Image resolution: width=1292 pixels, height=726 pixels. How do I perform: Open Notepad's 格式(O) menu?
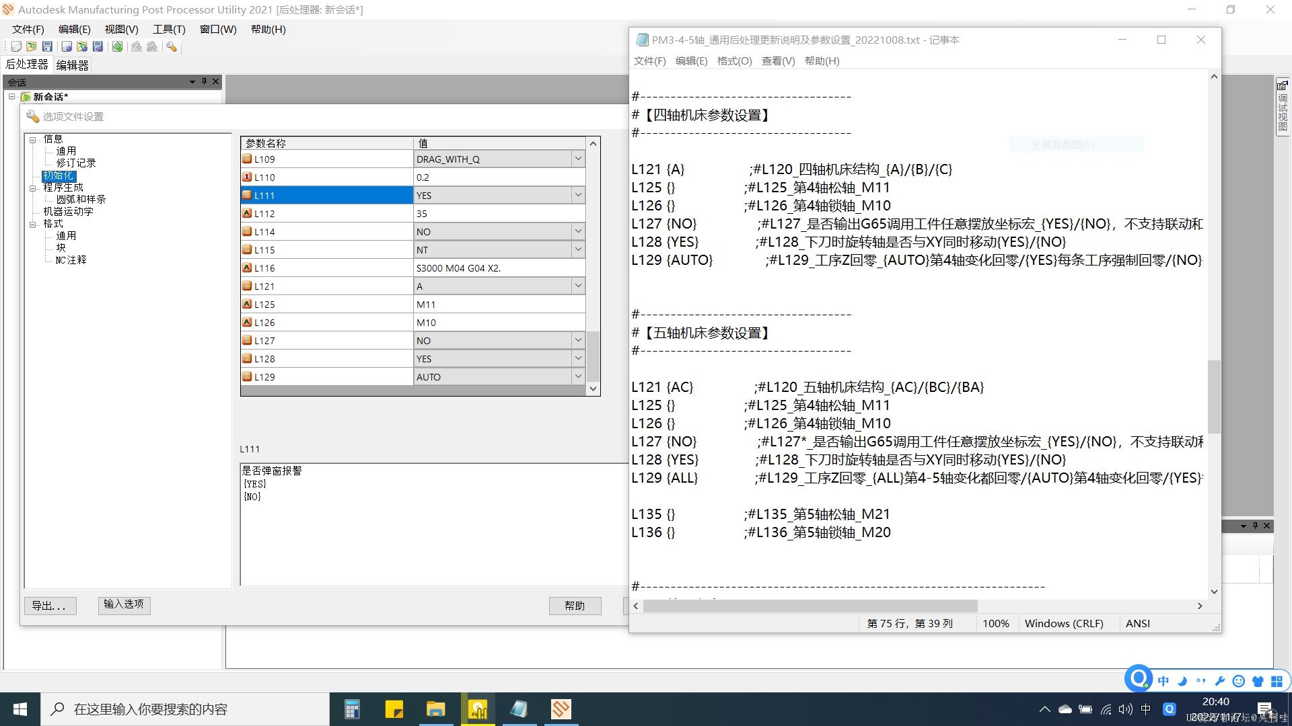(x=734, y=61)
